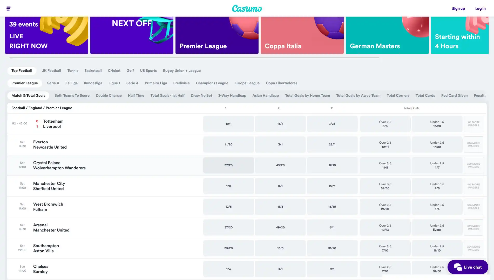Open the Live chat widget
This screenshot has width=494, height=280.
coord(467,267)
